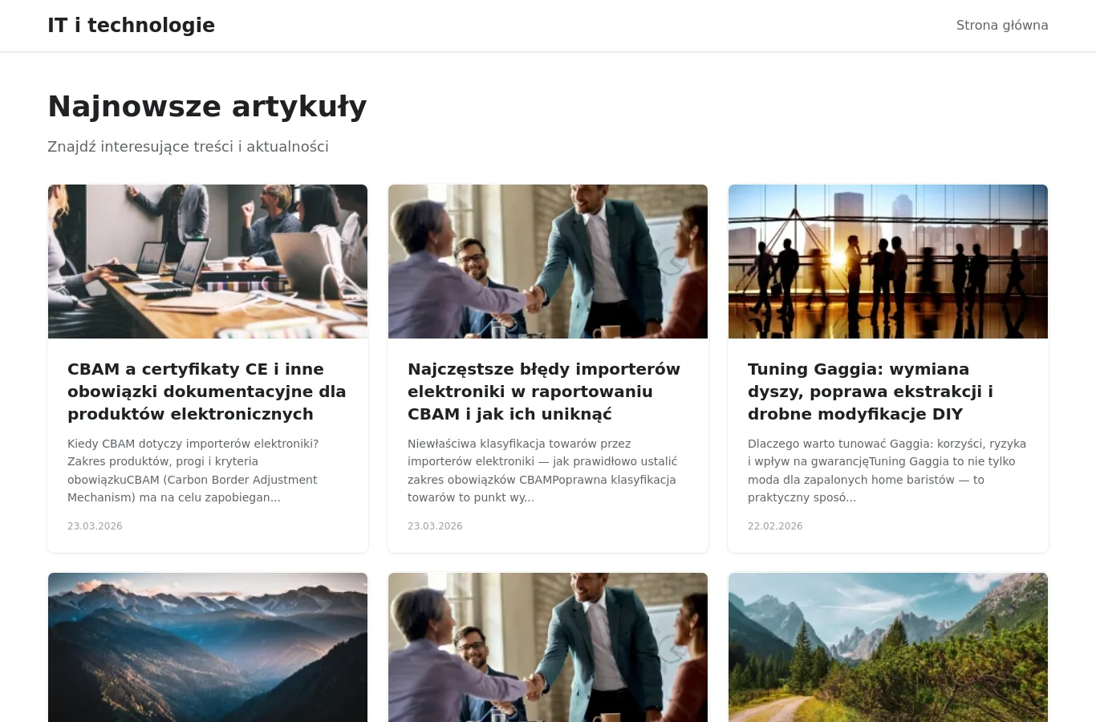Click excerpt starting 'Niewłaściwa klasyfikacja towarów'
Screen dimensions: 1096x722
pos(542,471)
